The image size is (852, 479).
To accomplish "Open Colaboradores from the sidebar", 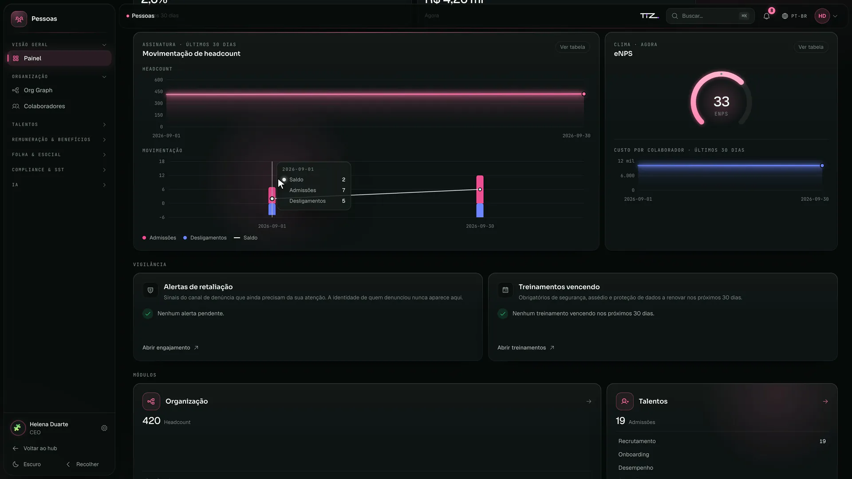I will click(x=59, y=106).
